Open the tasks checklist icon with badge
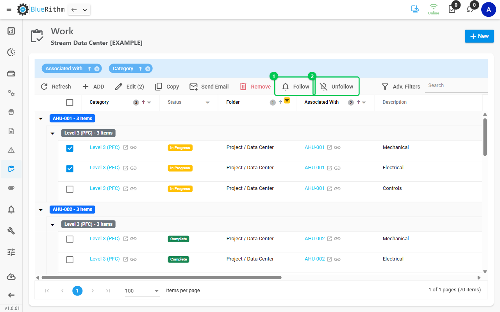 [452, 9]
